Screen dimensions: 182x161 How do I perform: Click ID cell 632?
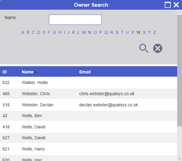click(6, 83)
